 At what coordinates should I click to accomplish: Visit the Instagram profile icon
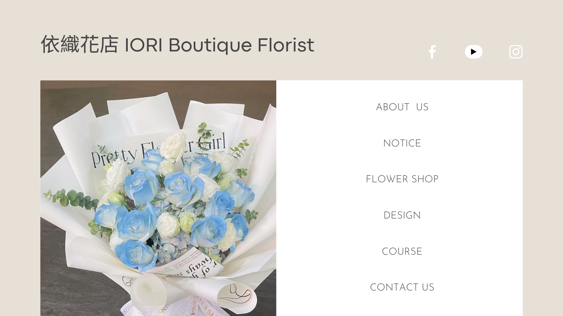[516, 52]
